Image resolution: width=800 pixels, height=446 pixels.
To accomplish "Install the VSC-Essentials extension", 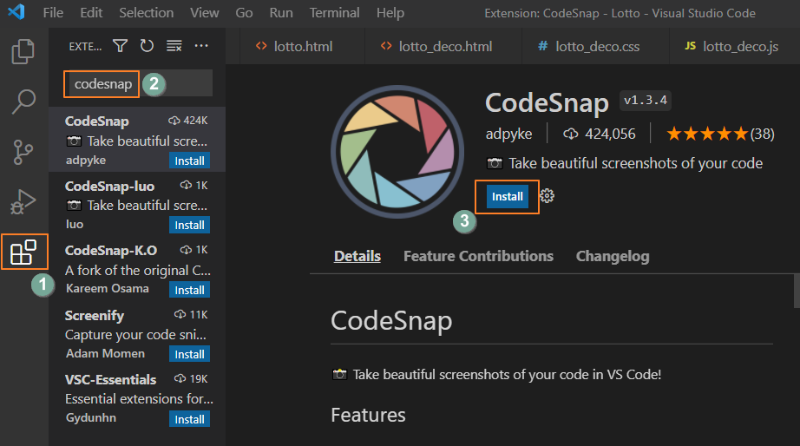I will [x=189, y=419].
